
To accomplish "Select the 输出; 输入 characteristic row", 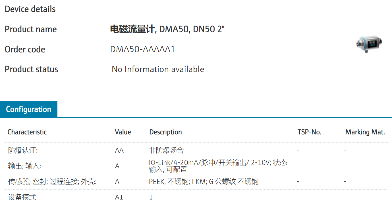I will pos(24,166).
